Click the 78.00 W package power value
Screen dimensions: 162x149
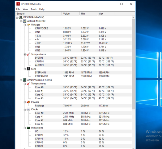pos(67,106)
